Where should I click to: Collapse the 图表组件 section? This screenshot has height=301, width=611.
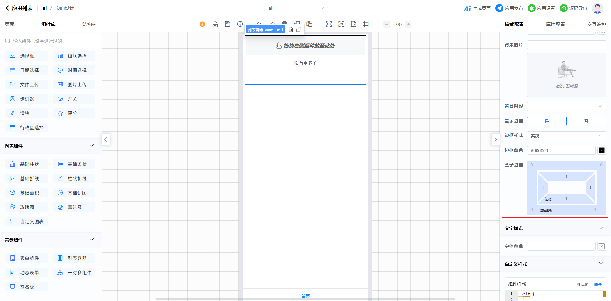[92, 146]
